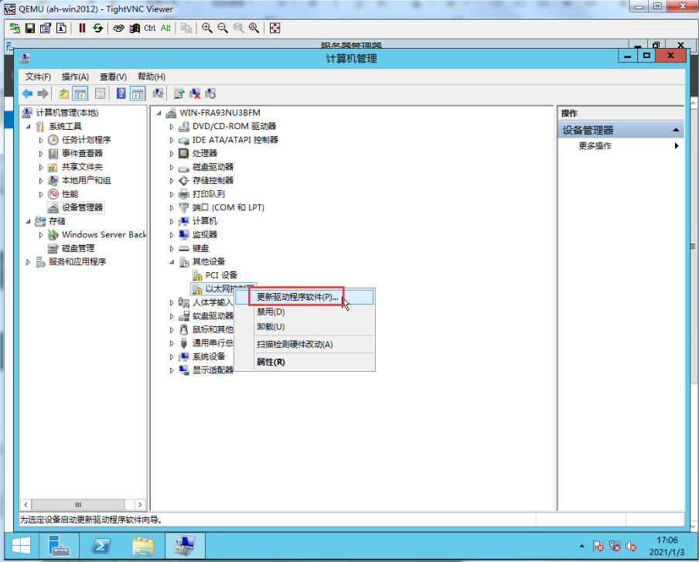Click the left pane horizontal scrollbar
The image size is (699, 562).
pyautogui.click(x=84, y=504)
